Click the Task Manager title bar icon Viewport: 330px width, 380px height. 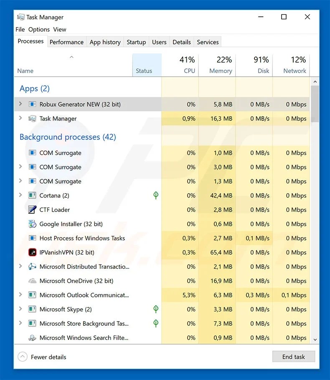[x=21, y=17]
